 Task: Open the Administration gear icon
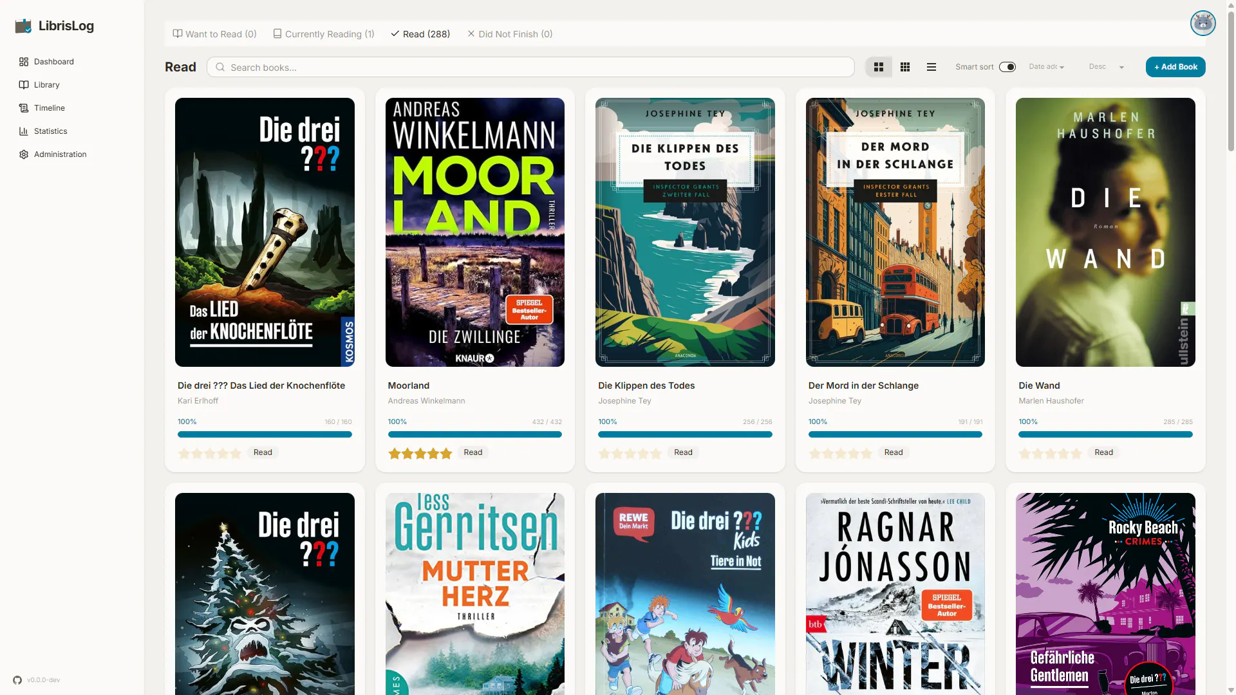point(24,154)
